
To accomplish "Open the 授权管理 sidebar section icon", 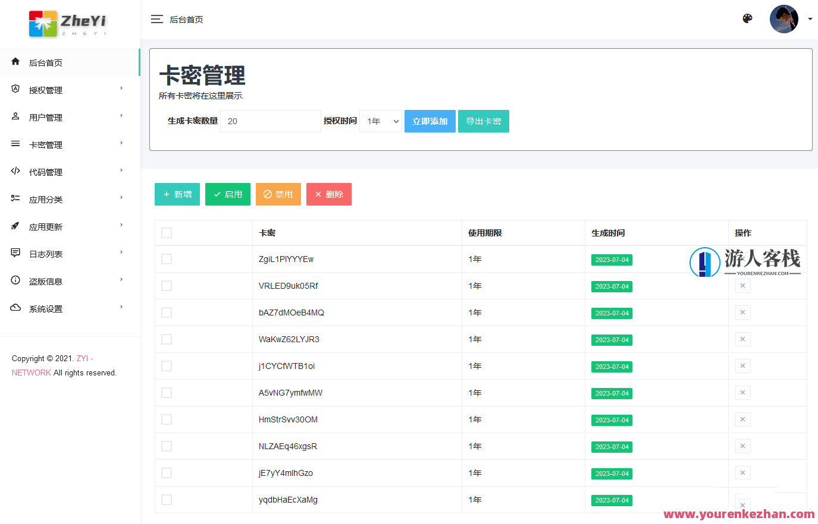I will 15,89.
